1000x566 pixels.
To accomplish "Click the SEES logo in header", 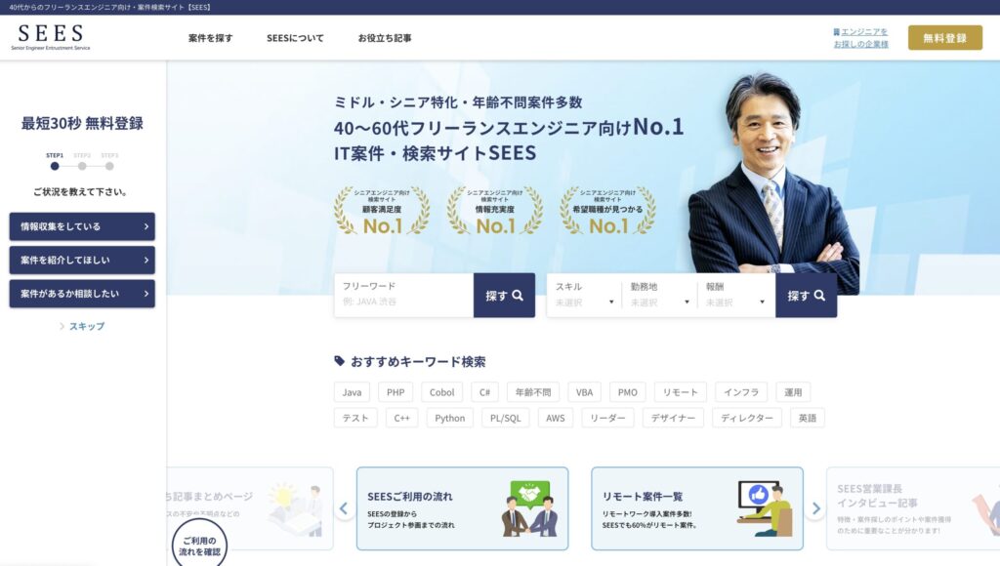I will point(51,37).
